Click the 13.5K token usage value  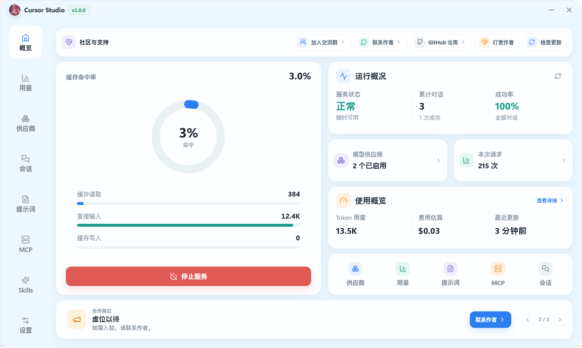click(x=346, y=231)
